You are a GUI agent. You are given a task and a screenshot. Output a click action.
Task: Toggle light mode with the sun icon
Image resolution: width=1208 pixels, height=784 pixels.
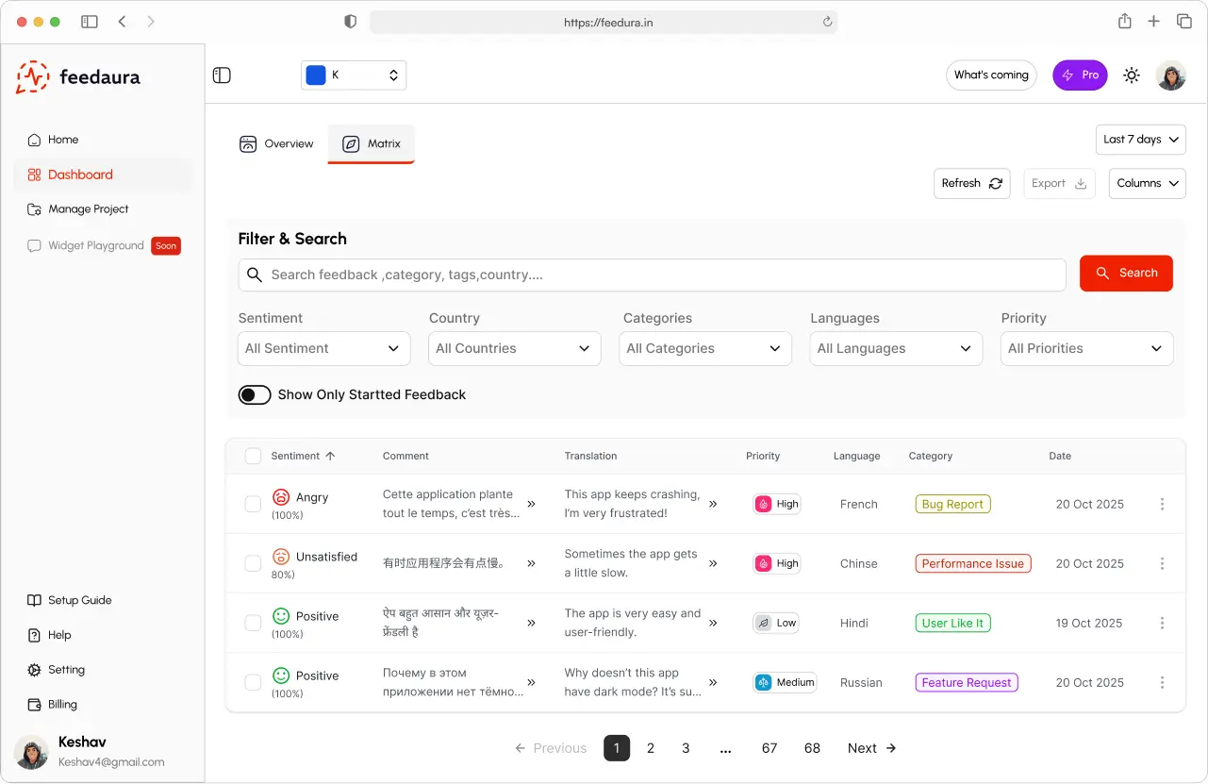(x=1131, y=75)
